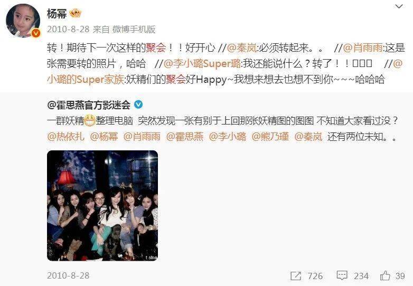Open original post date 2010-8-28 at bottom
The width and height of the screenshot is (413, 286).
pos(68,275)
